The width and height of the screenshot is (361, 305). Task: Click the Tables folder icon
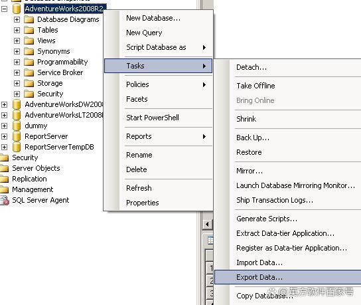(29, 30)
